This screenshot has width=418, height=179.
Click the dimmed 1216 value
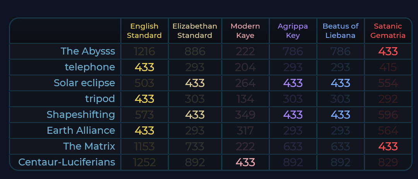[x=144, y=51]
